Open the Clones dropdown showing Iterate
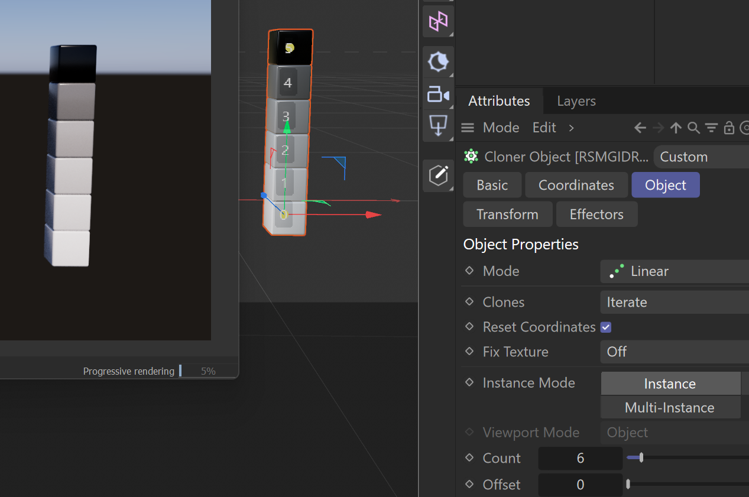 coord(674,302)
